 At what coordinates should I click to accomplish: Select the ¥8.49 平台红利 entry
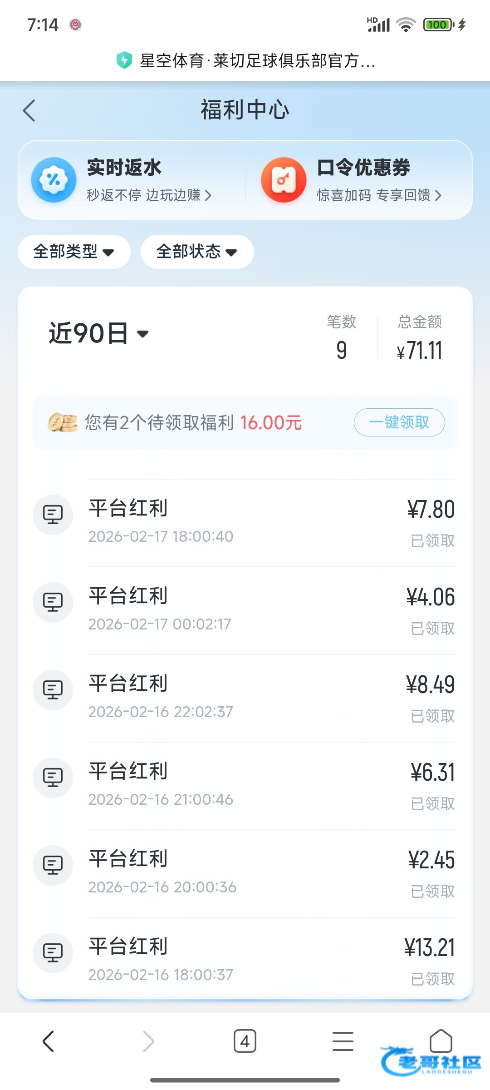[245, 698]
